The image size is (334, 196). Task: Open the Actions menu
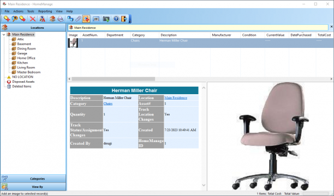pos(19,11)
